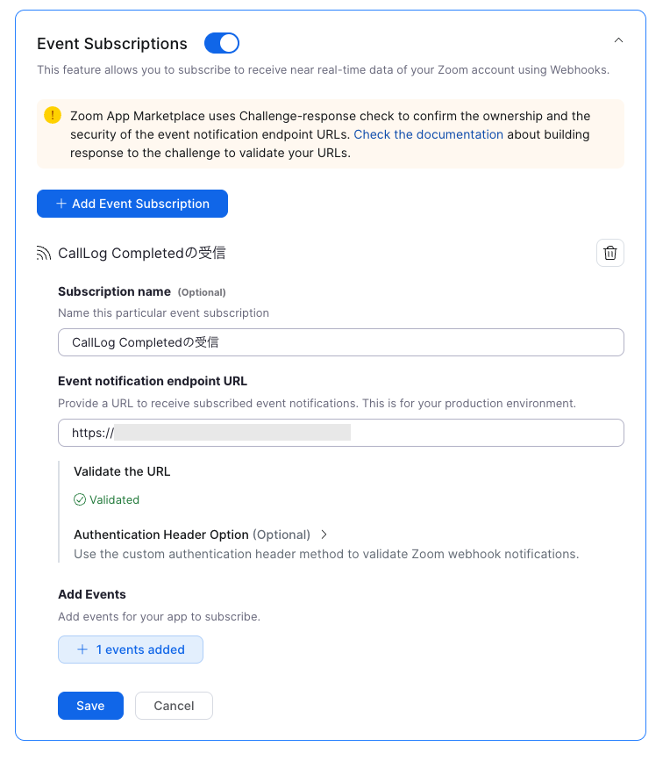This screenshot has width=670, height=761.
Task: Click the Event notification endpoint URL field
Action: click(x=340, y=433)
